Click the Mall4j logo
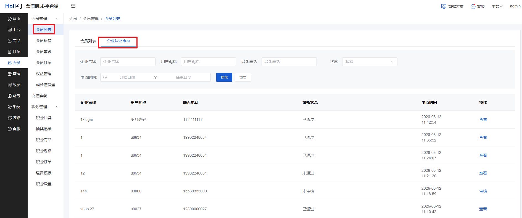 (x=14, y=6)
